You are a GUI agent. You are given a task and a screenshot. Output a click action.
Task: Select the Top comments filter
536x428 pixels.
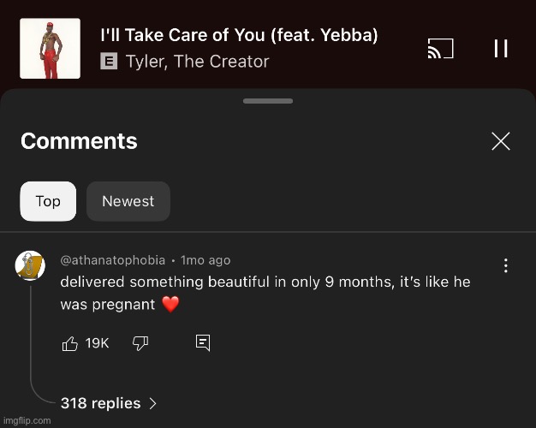click(x=48, y=201)
